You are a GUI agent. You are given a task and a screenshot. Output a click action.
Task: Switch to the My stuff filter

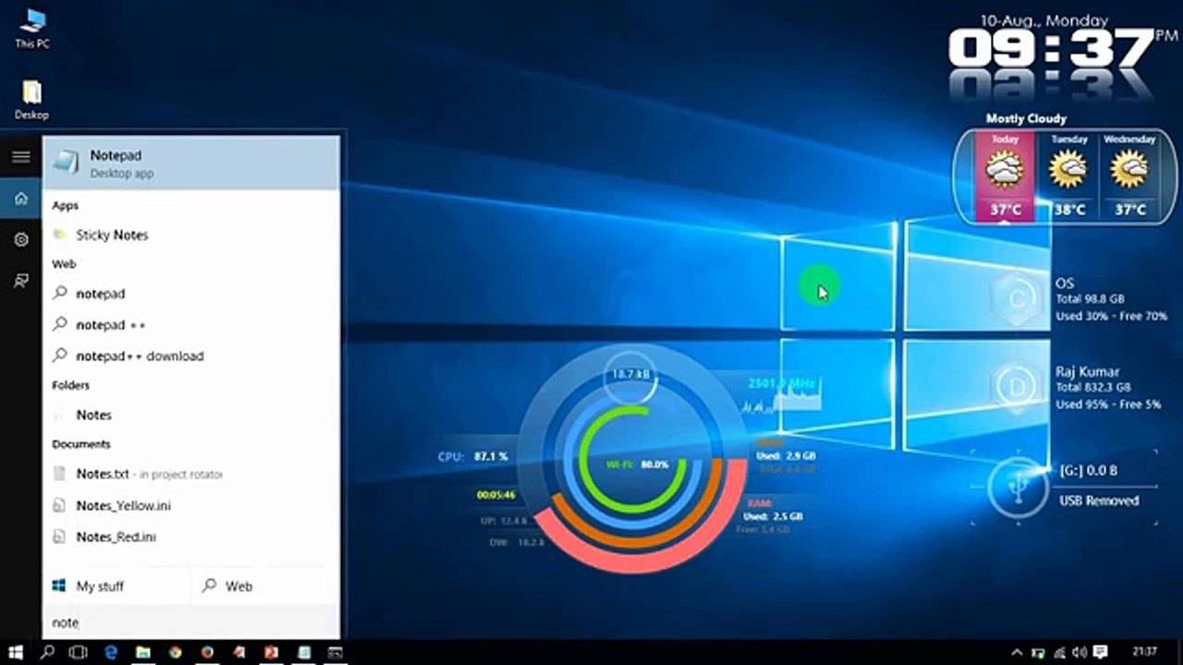tap(116, 586)
